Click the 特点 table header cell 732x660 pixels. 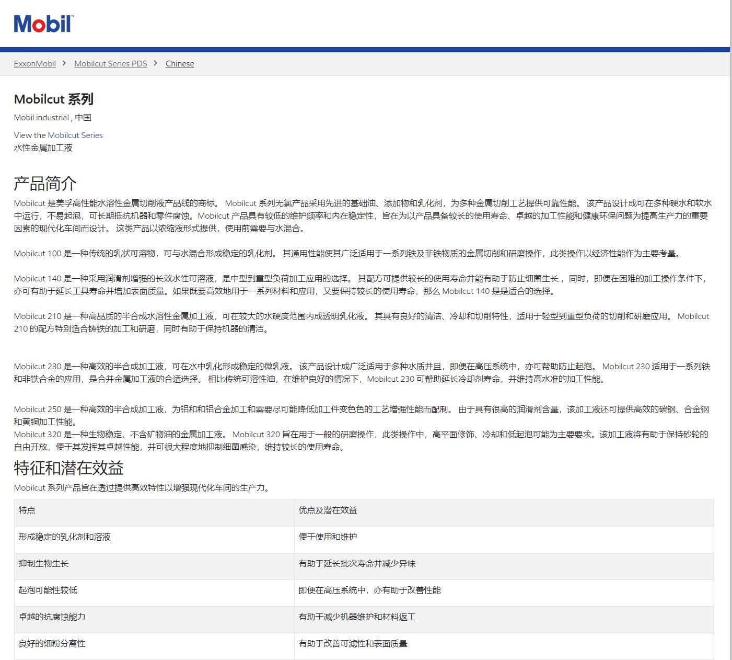tap(154, 513)
